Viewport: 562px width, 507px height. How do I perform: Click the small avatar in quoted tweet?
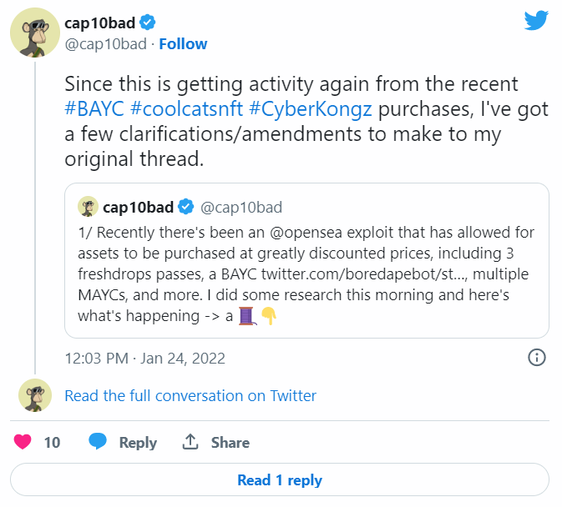87,207
